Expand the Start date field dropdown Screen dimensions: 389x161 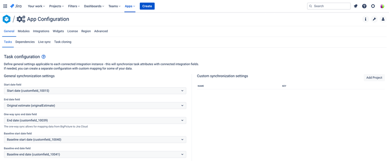(95, 91)
